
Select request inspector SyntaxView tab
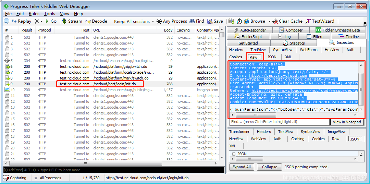click(283, 50)
